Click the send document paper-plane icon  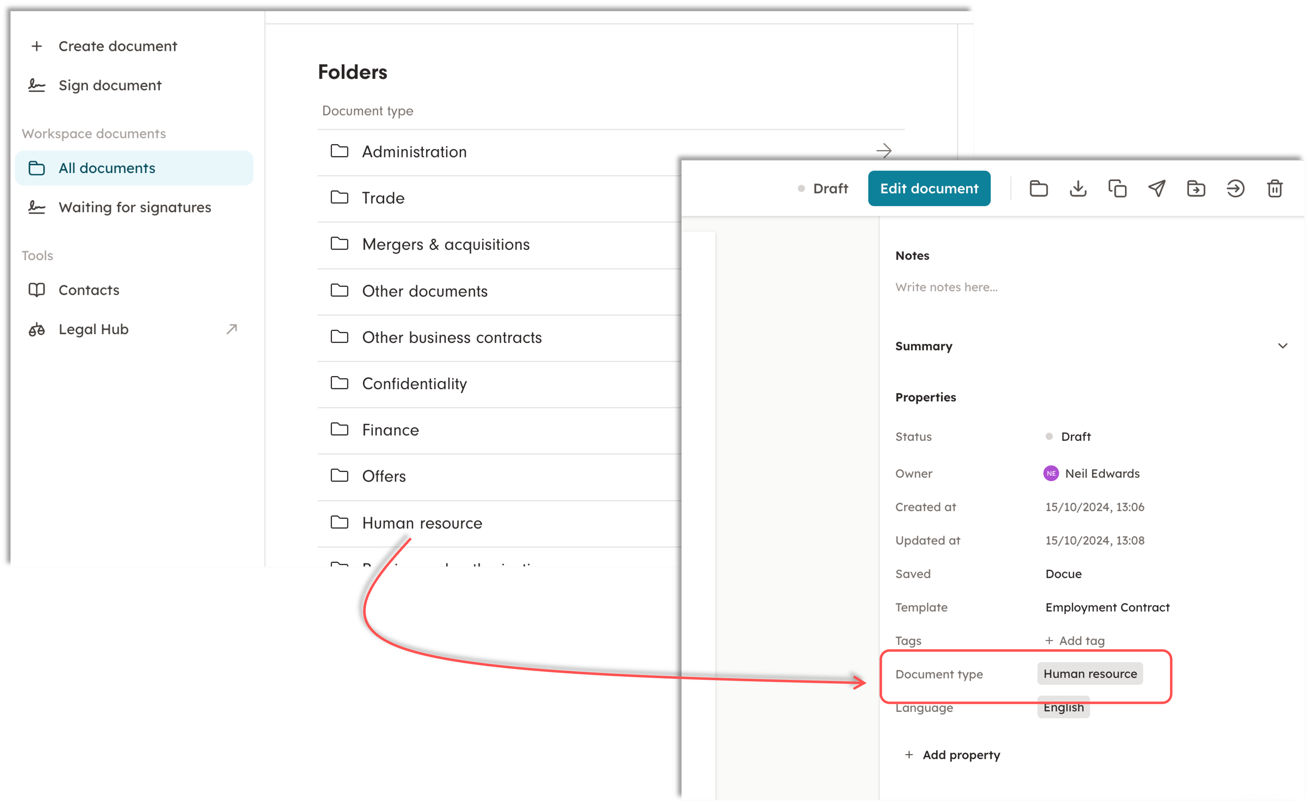pyautogui.click(x=1157, y=189)
